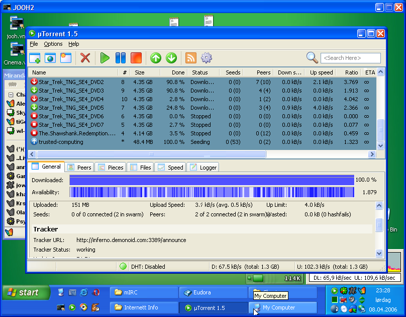Click the Availability pieces bar

pos(212,192)
